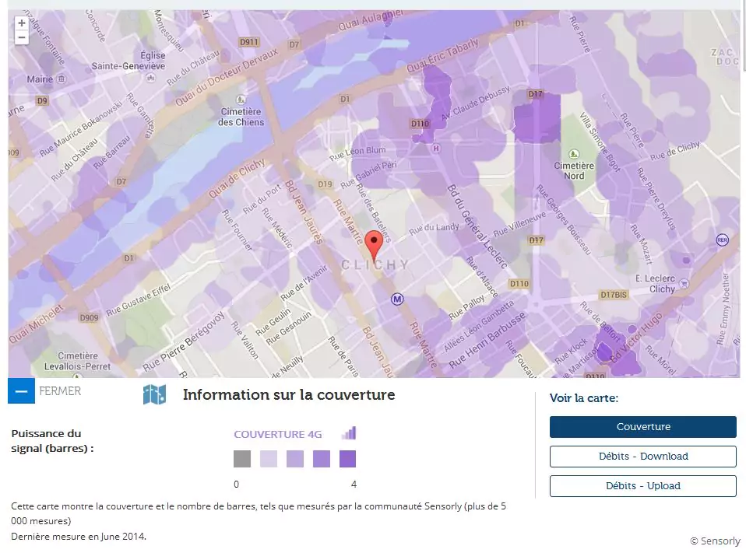
Task: Select the Couverture map view
Action: point(642,427)
